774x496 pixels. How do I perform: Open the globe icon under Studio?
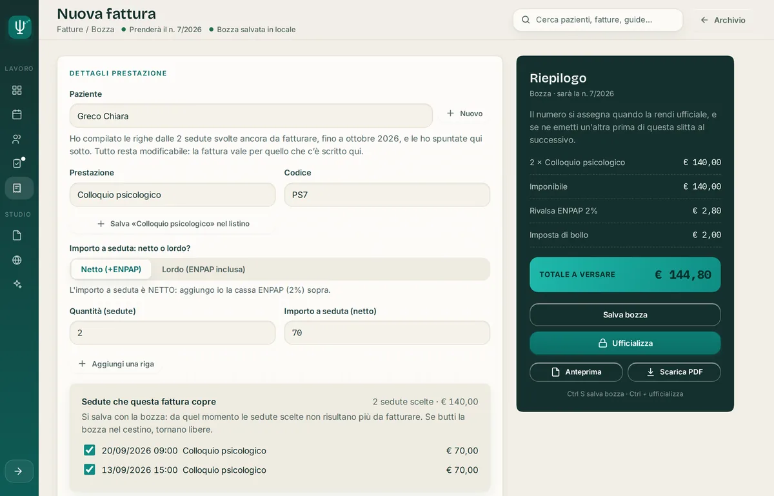[17, 260]
